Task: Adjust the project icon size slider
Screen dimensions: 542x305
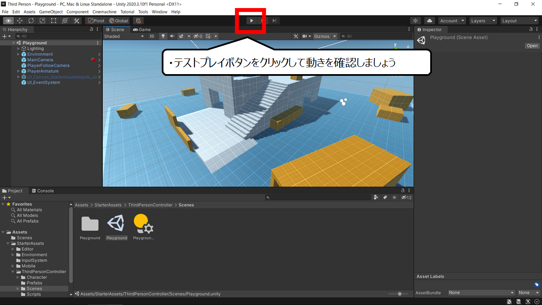Action: (x=399, y=294)
